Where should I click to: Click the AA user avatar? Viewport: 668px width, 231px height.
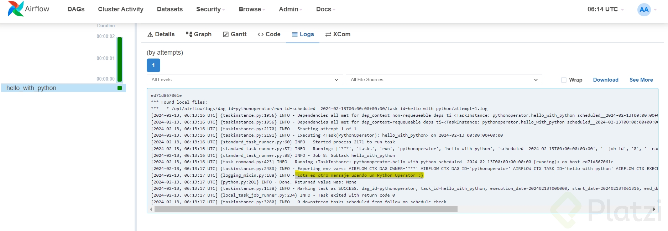(x=644, y=10)
